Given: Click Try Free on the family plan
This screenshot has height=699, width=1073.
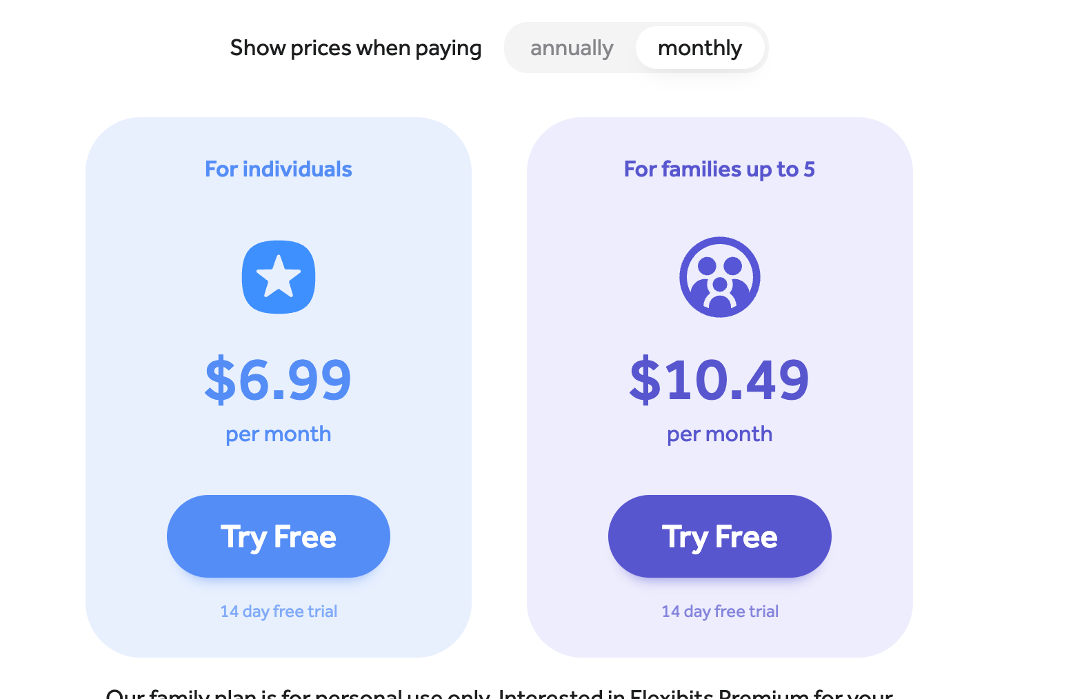Looking at the screenshot, I should 719,536.
